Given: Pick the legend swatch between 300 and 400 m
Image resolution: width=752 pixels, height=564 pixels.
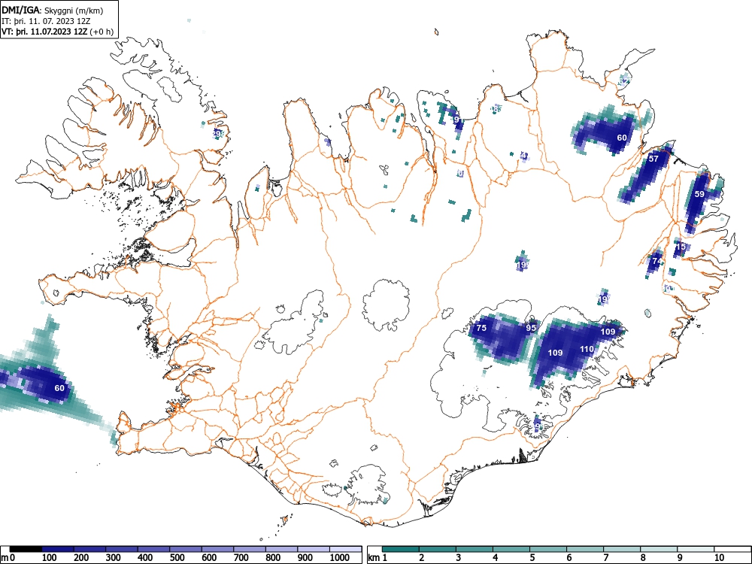Looking at the screenshot, I should pos(122,549).
